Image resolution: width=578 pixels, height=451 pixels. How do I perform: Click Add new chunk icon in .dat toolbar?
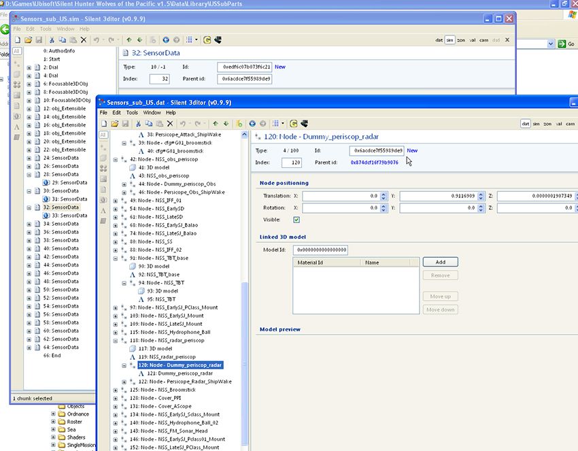(239, 124)
